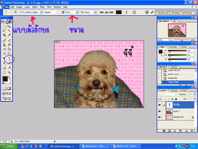Switch to the Channels tab
This screenshot has height=149, width=198.
[x=174, y=91]
